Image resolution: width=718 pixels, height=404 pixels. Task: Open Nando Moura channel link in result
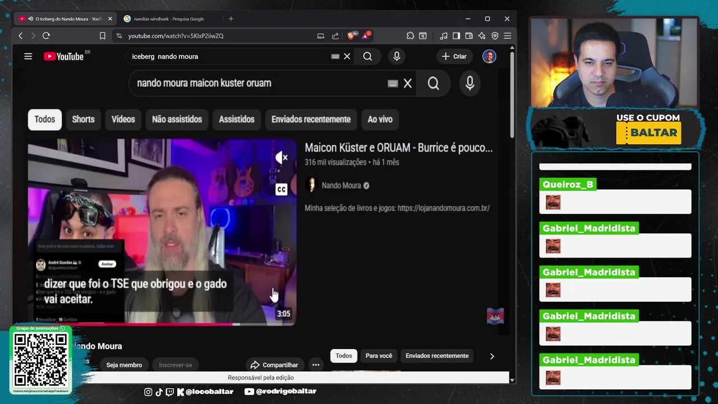[x=341, y=185]
